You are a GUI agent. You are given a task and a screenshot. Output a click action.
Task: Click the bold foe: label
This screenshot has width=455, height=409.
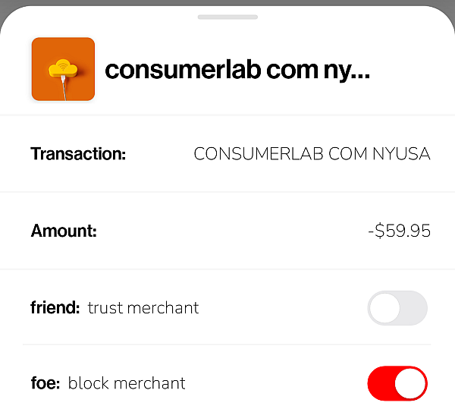click(x=45, y=383)
